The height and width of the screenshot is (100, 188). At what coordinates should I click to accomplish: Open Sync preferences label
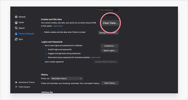pyautogui.click(x=21, y=39)
